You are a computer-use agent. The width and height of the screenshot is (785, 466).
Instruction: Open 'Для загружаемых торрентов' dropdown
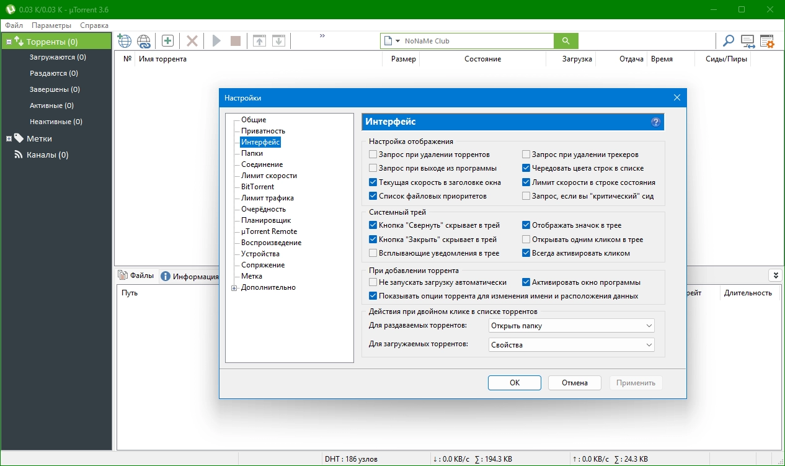(x=570, y=345)
